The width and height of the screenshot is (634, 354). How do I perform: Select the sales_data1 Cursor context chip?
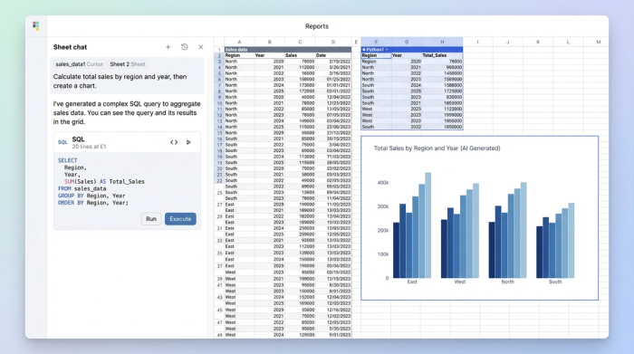pos(80,64)
